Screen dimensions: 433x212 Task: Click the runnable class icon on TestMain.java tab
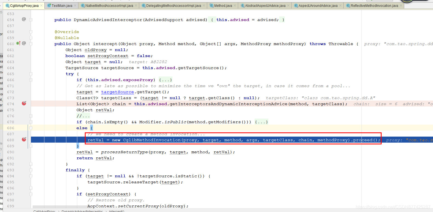click(x=49, y=5)
